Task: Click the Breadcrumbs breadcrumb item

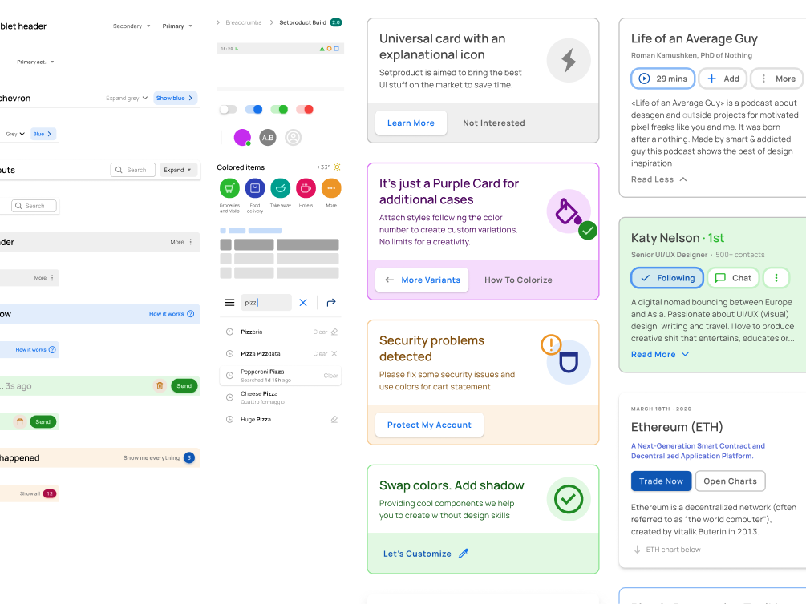Action: [244, 22]
